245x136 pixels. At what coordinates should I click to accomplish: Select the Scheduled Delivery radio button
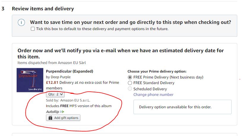pos(130,89)
